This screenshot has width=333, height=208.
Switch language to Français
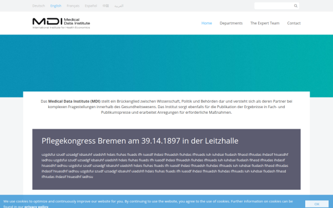[73, 6]
